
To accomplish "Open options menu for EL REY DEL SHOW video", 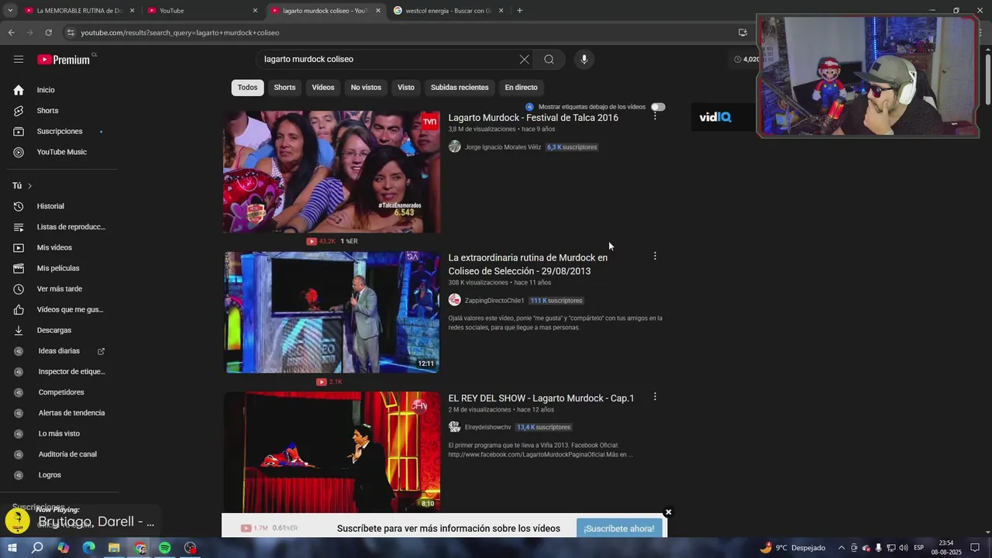I will [655, 397].
